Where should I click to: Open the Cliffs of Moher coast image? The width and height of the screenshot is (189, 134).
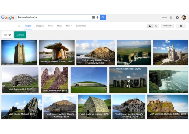[168, 80]
